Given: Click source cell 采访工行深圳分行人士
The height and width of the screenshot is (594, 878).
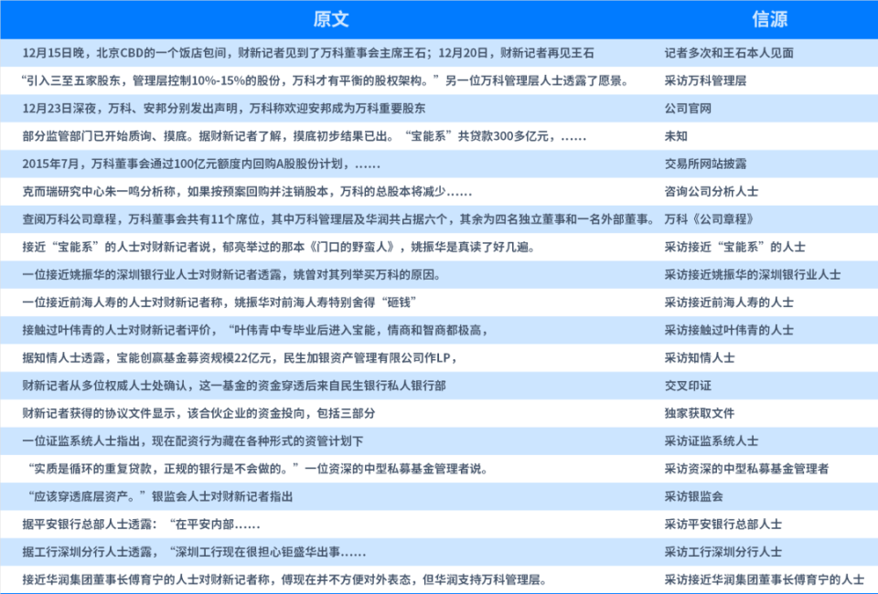Looking at the screenshot, I should [723, 551].
